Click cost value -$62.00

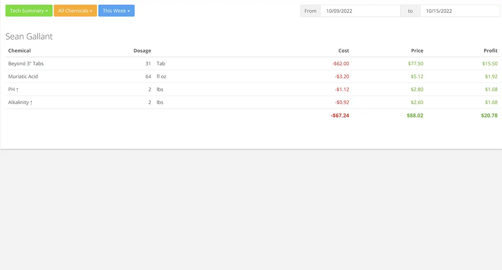point(341,64)
